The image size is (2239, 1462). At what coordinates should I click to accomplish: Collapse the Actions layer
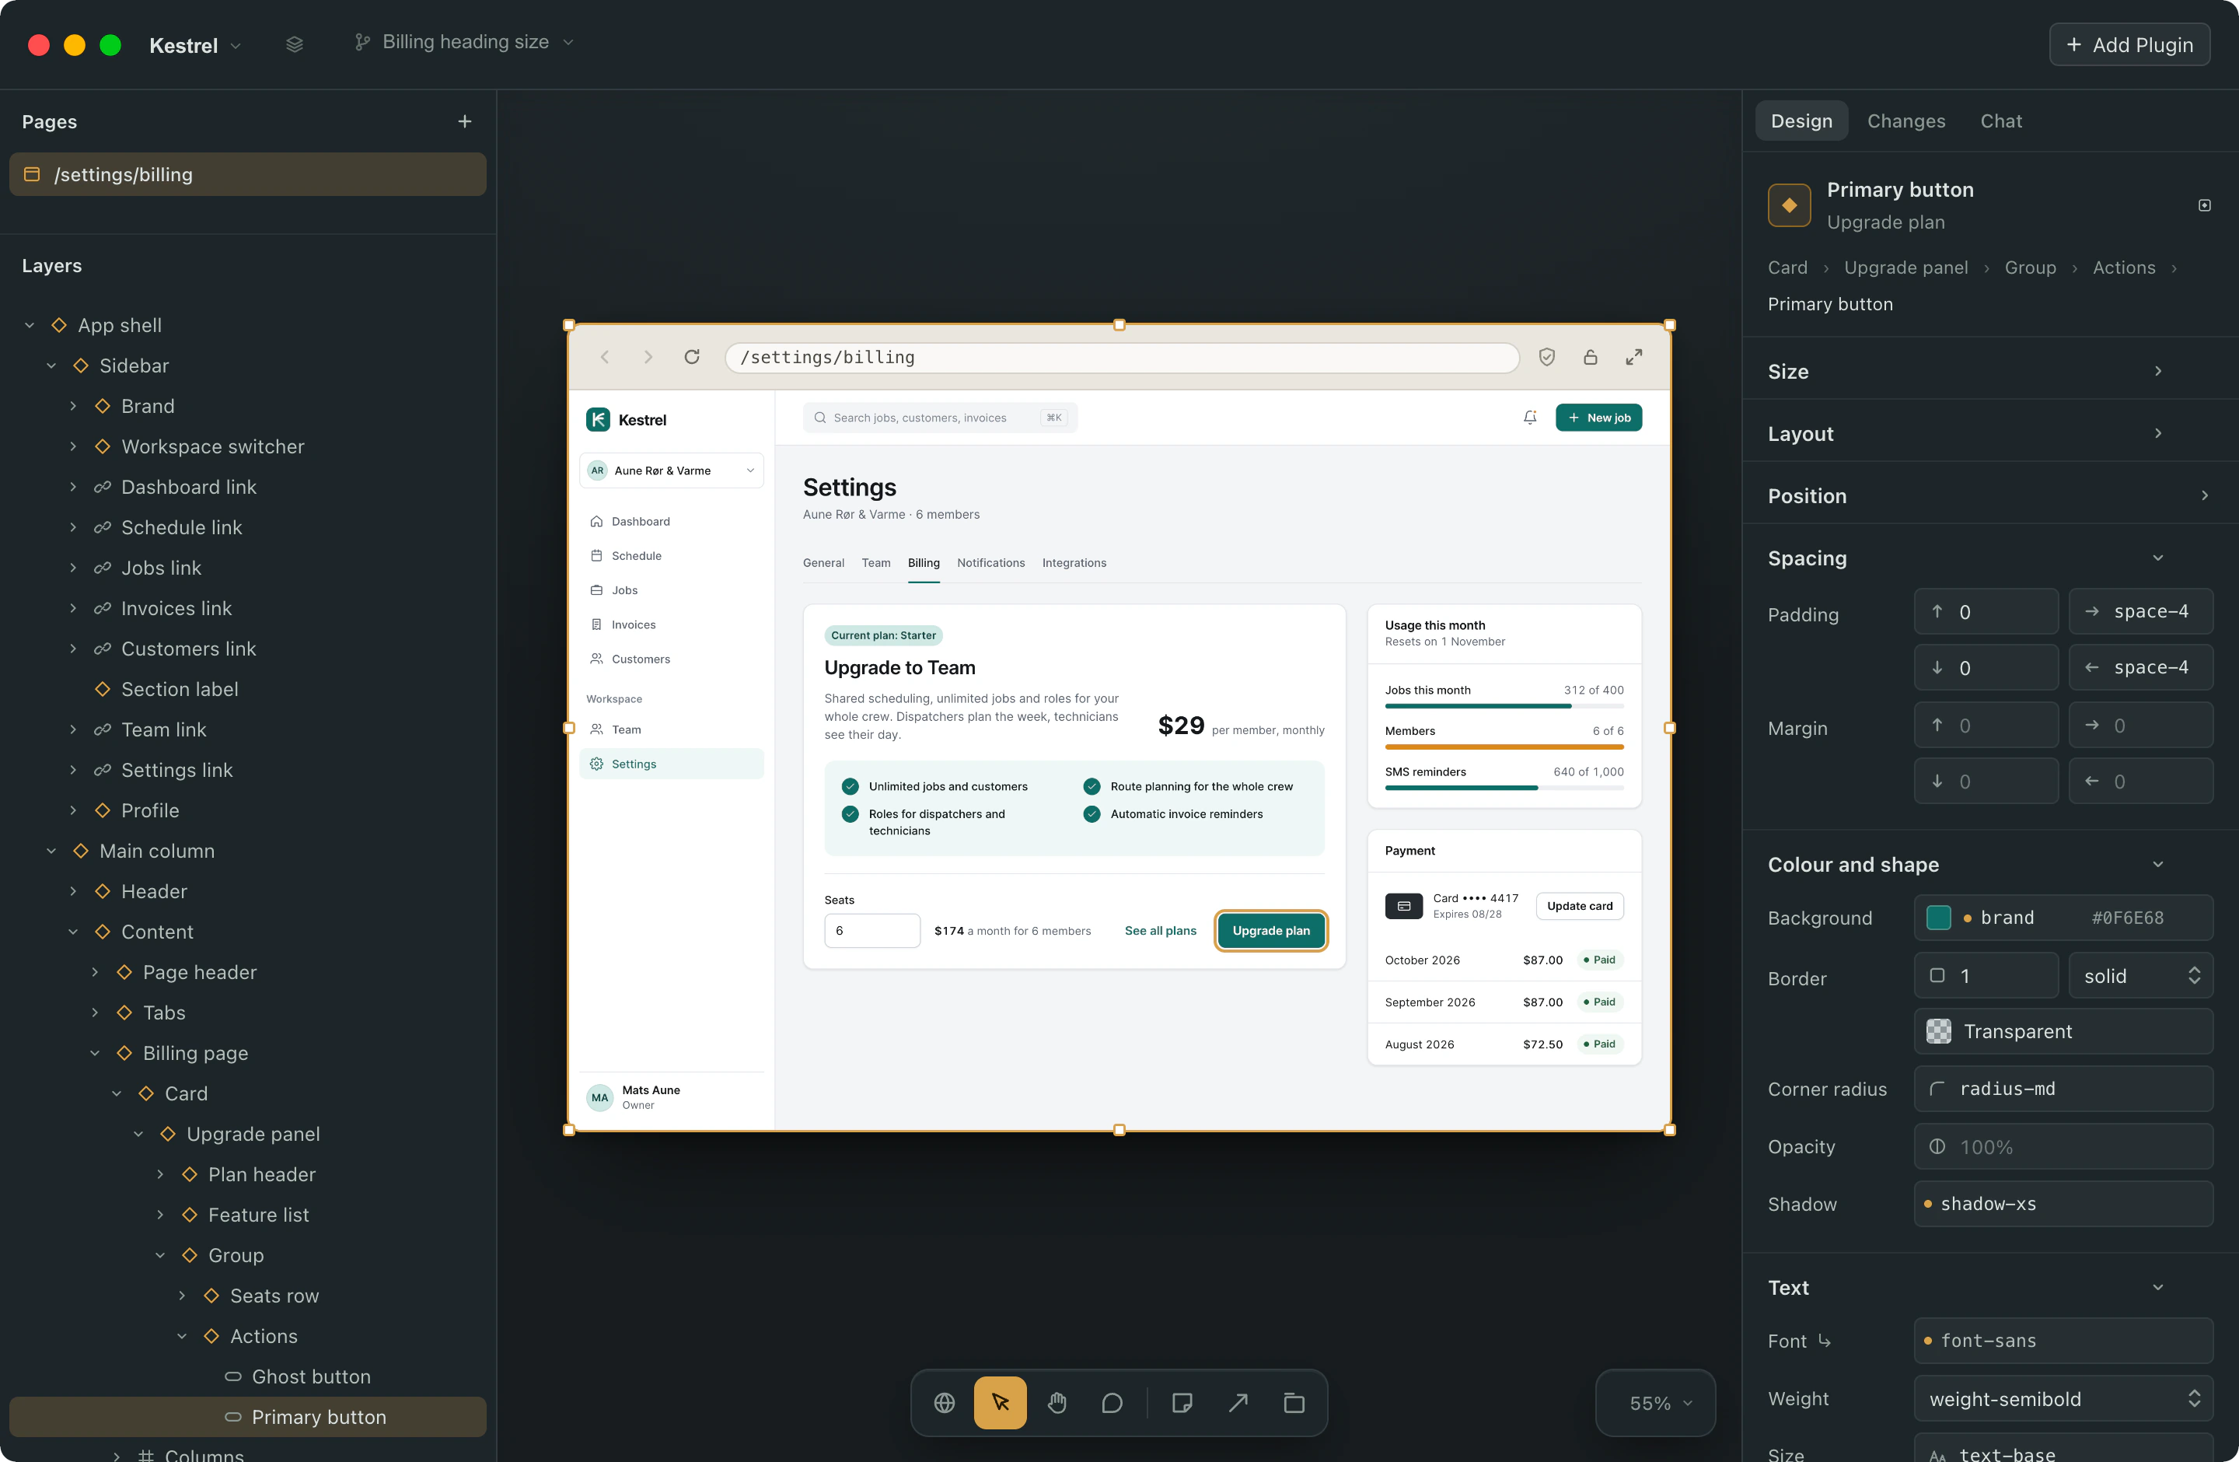click(x=182, y=1336)
